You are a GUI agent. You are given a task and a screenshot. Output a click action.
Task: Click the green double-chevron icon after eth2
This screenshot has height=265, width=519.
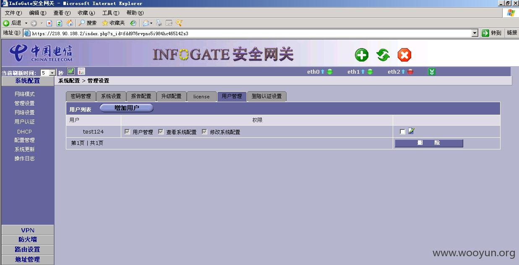click(432, 72)
